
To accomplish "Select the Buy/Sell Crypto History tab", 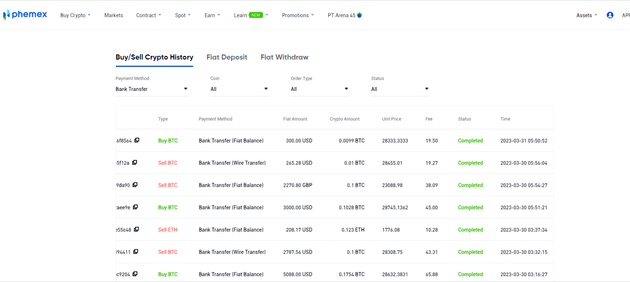I will [x=154, y=57].
